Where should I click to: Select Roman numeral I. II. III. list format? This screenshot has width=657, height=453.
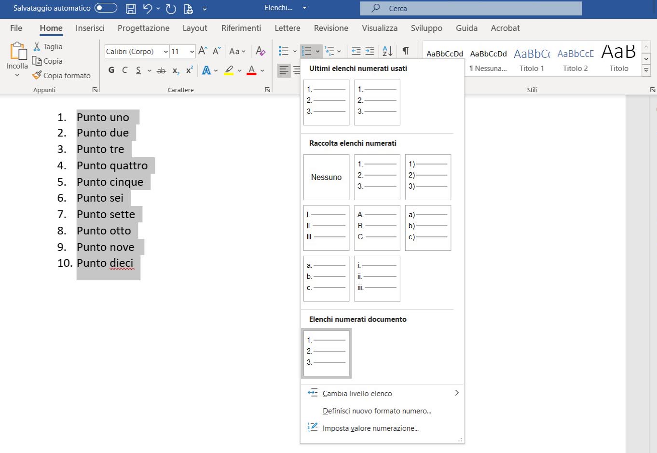click(326, 228)
